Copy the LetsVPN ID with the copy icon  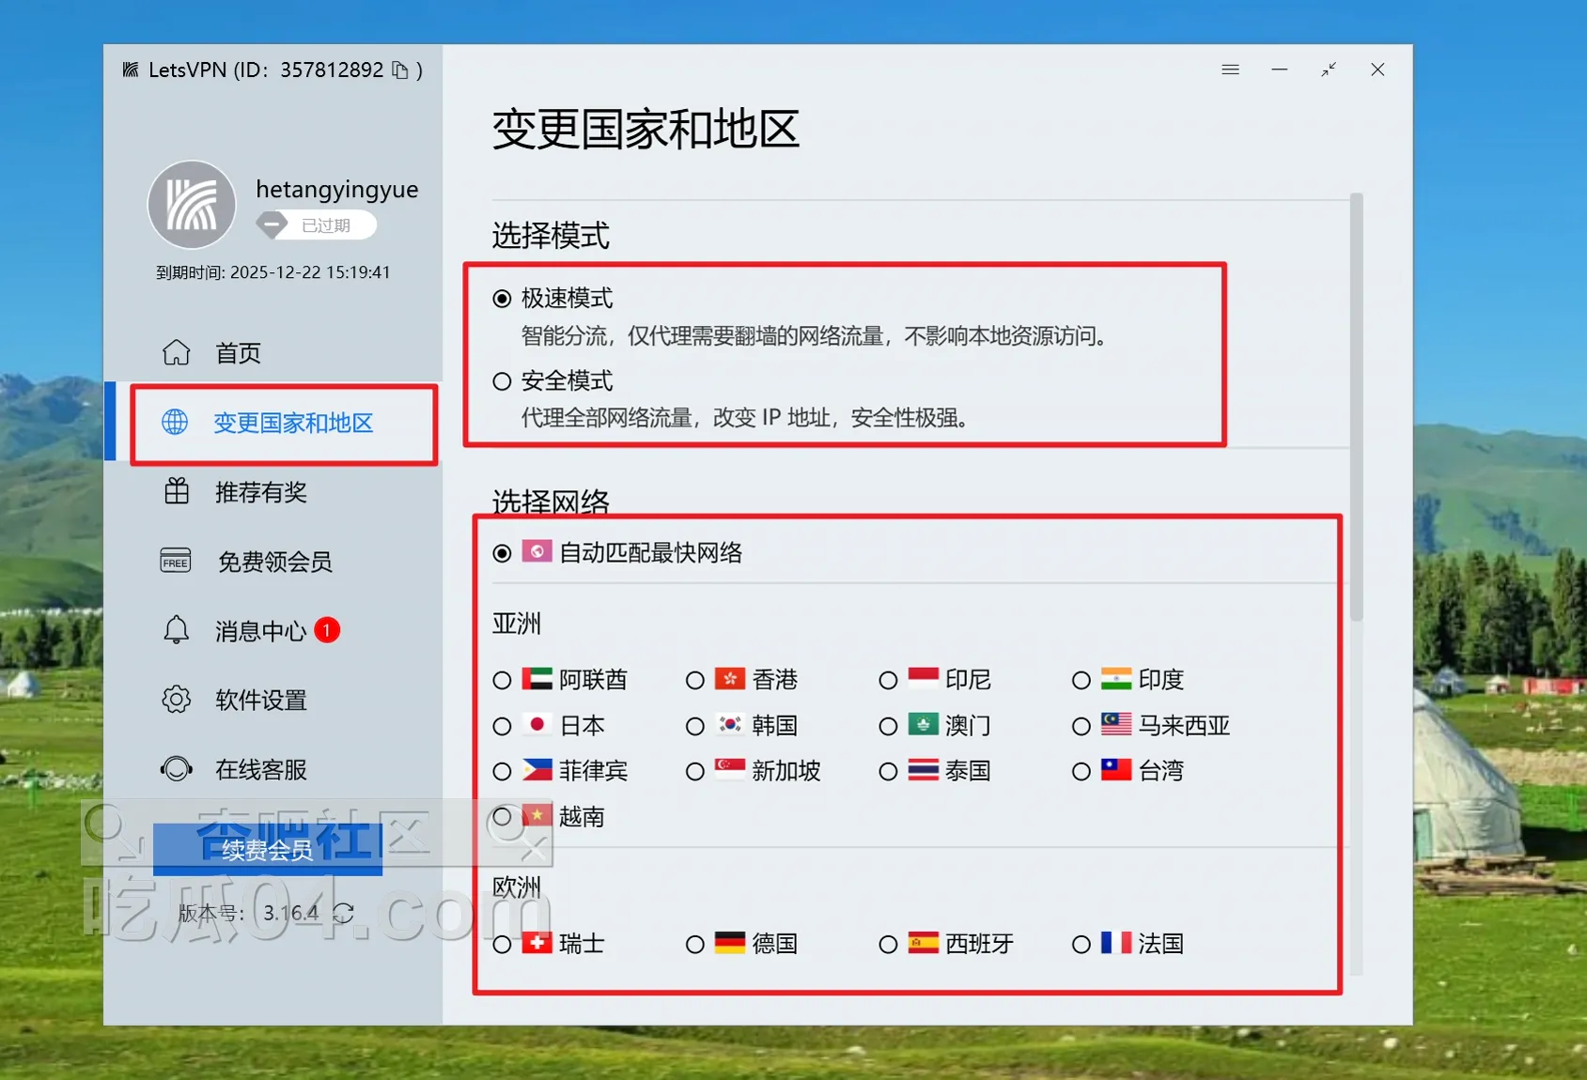[400, 70]
